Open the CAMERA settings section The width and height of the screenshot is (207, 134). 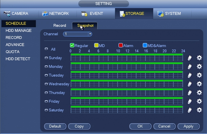click(16, 13)
